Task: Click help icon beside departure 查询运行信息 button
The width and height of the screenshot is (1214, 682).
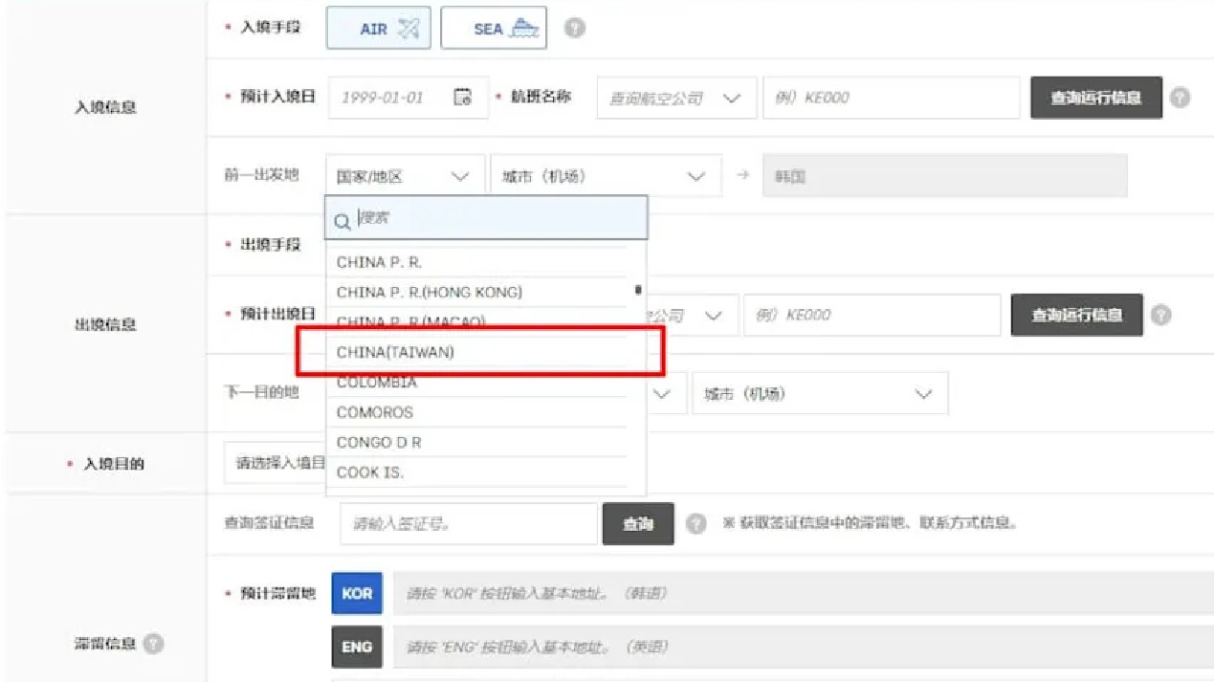Action: click(x=1161, y=315)
